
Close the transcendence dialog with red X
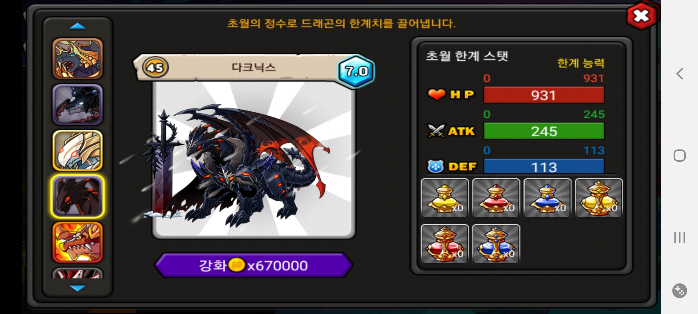(x=641, y=16)
